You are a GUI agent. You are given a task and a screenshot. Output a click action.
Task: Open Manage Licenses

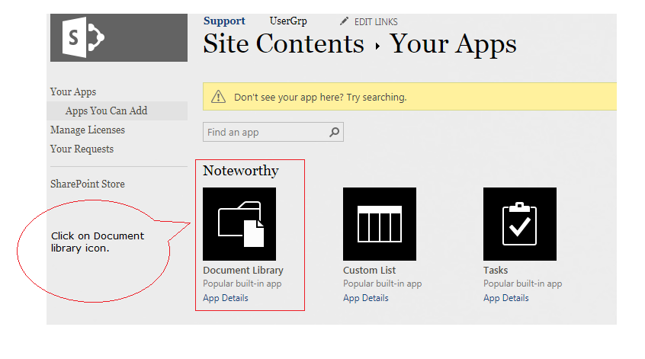pyautogui.click(x=88, y=130)
